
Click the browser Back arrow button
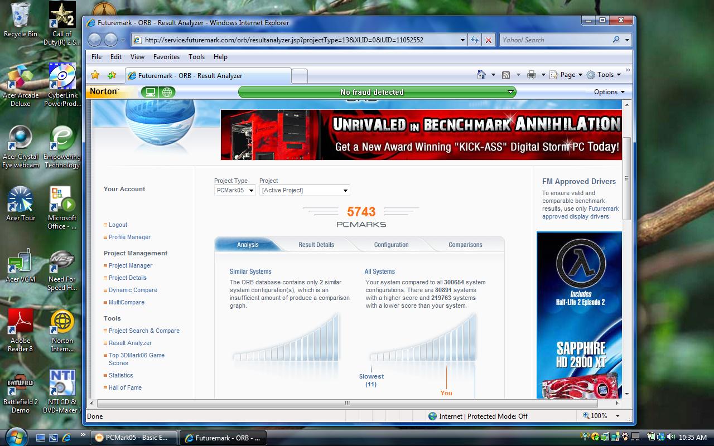(x=95, y=40)
